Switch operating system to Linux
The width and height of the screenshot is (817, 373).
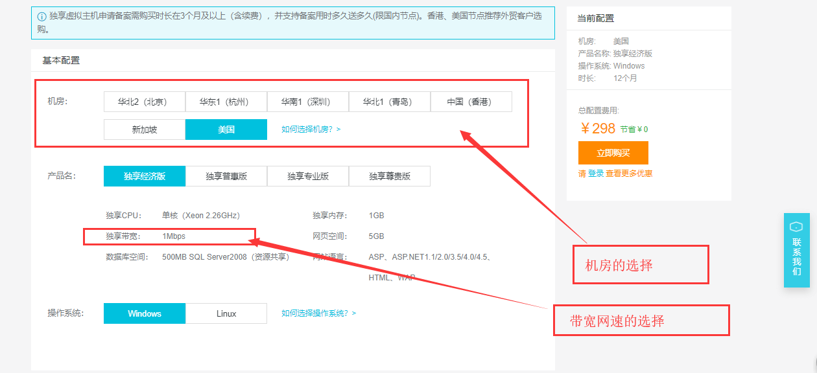226,313
